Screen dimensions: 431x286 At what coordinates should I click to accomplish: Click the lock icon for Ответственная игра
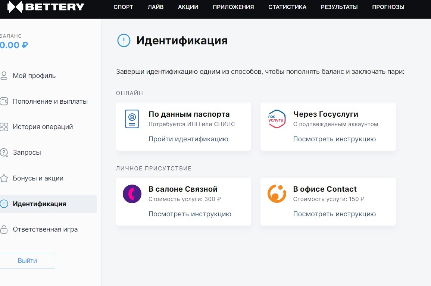[4, 229]
